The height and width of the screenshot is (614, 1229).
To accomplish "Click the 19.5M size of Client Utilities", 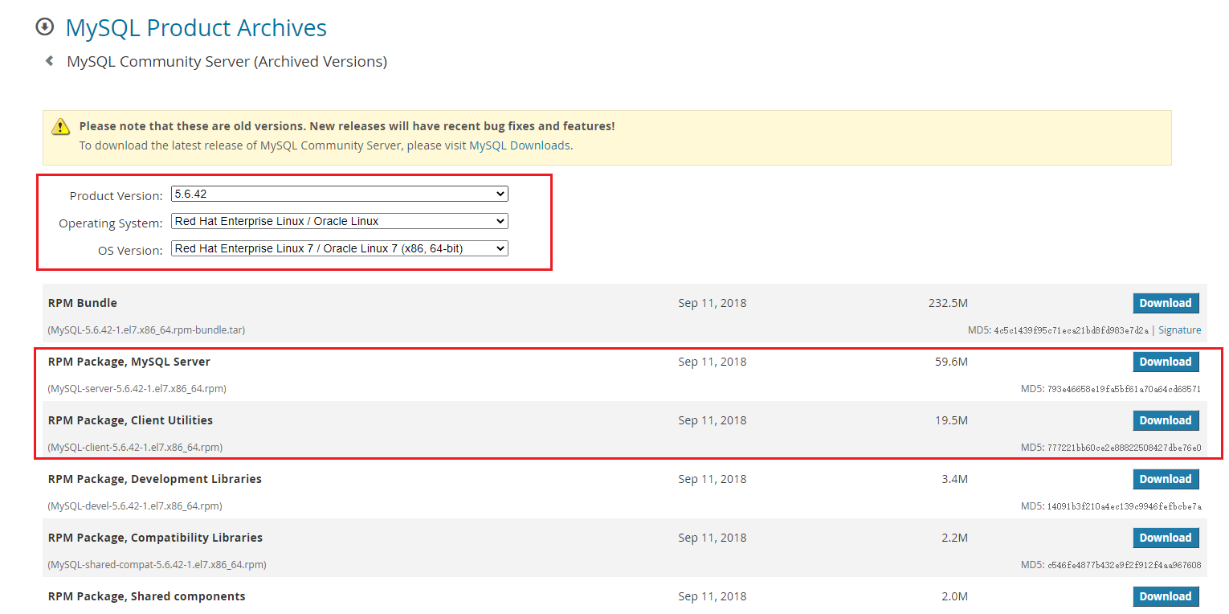I will click(x=951, y=420).
